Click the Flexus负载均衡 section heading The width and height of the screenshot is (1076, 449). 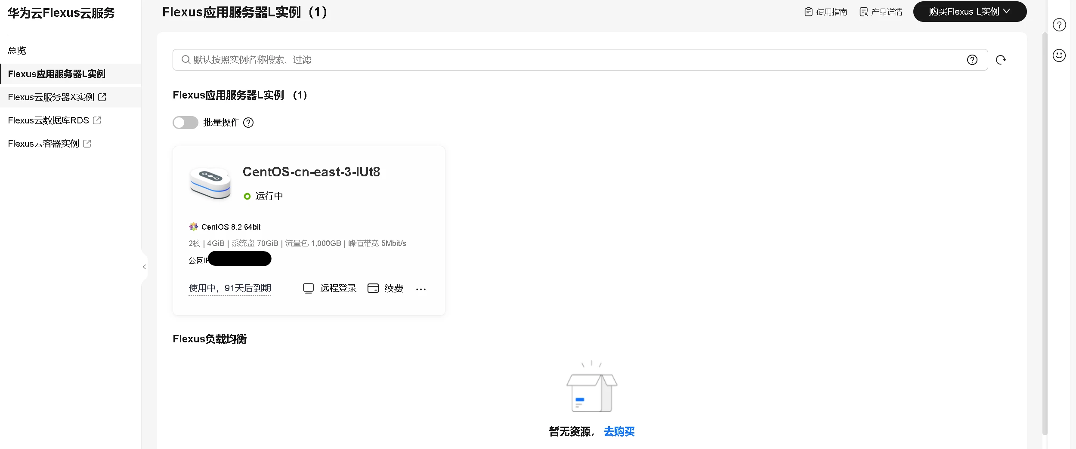tap(210, 339)
